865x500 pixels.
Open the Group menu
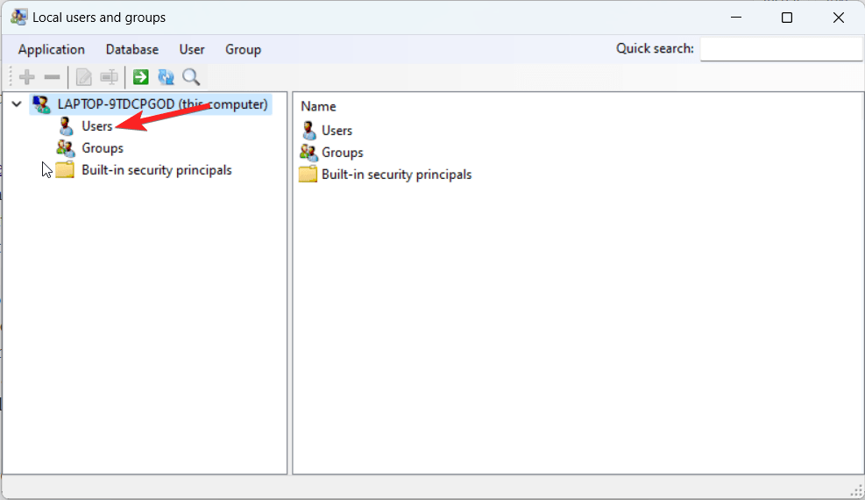coord(244,50)
